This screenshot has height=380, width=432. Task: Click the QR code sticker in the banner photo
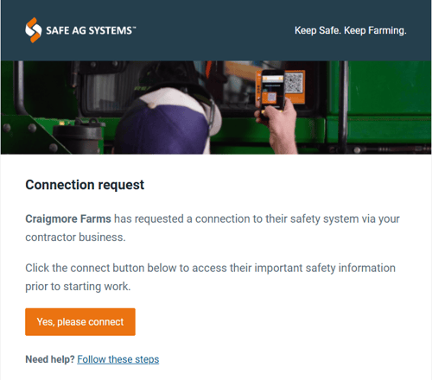[x=294, y=83]
